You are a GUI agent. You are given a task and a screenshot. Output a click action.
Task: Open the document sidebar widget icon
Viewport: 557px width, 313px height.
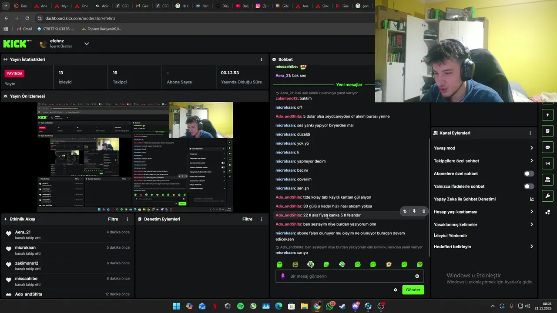pos(547,131)
